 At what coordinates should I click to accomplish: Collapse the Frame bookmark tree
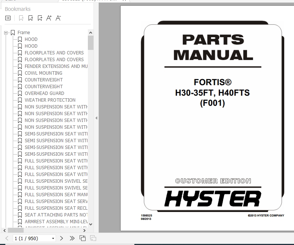coord(6,33)
